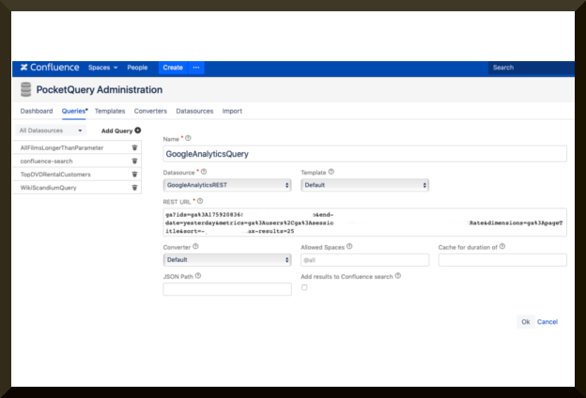586x398 pixels.
Task: Switch to the Import tab
Action: (232, 111)
